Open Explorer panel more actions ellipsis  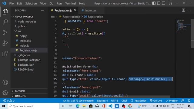tap(42, 10)
